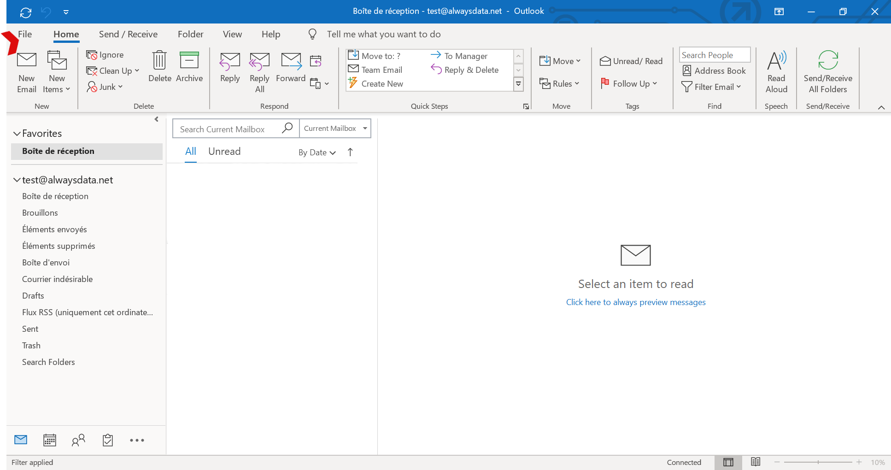Open the Quick Steps dialog launcher
The height and width of the screenshot is (470, 891).
[x=526, y=106]
